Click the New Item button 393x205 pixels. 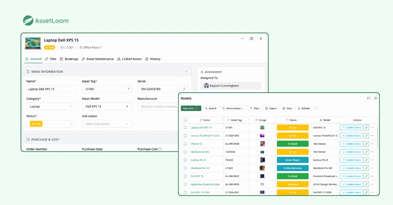point(188,108)
